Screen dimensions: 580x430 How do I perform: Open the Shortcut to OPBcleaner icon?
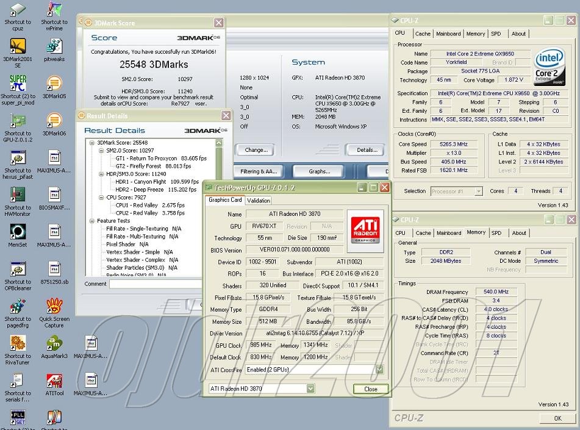coord(18,276)
